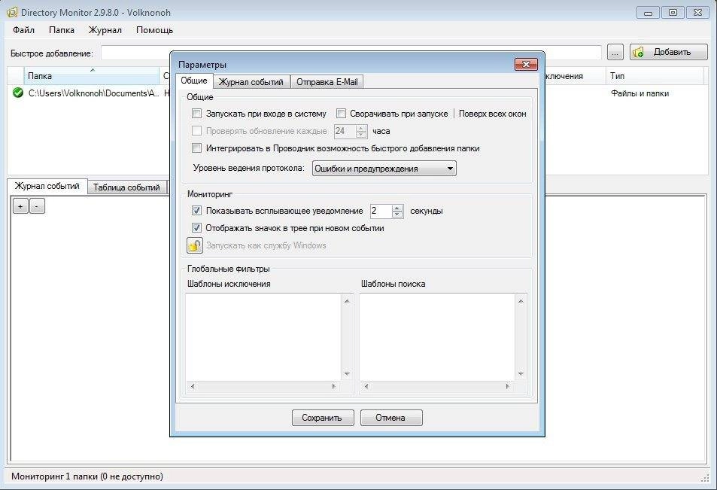Open Уровень ведения протокола dropdown
Screen dimensions: 717x490
pyautogui.click(x=384, y=169)
